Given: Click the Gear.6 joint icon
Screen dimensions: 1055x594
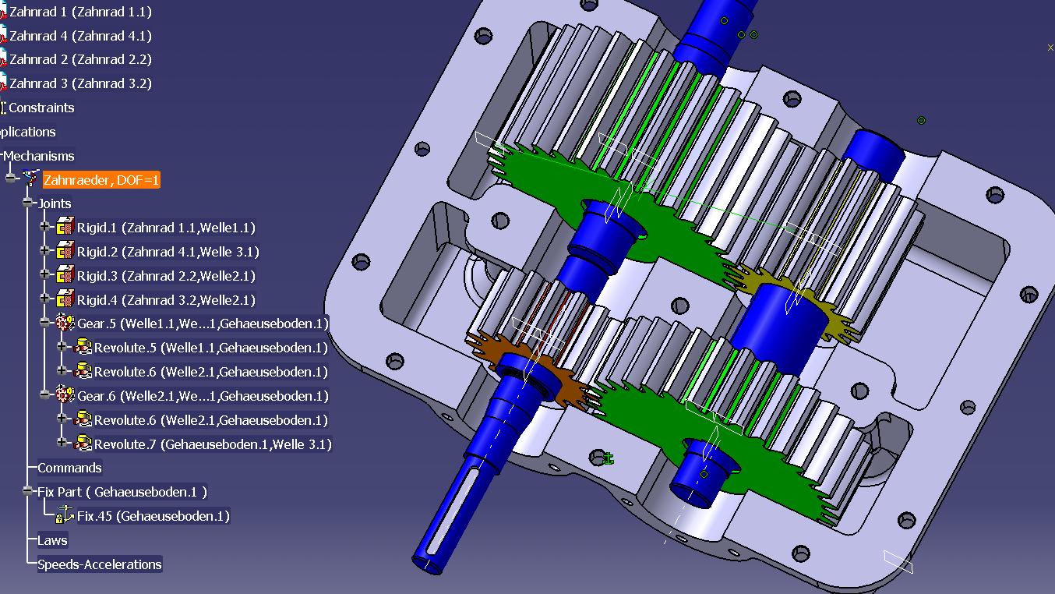Looking at the screenshot, I should [65, 395].
